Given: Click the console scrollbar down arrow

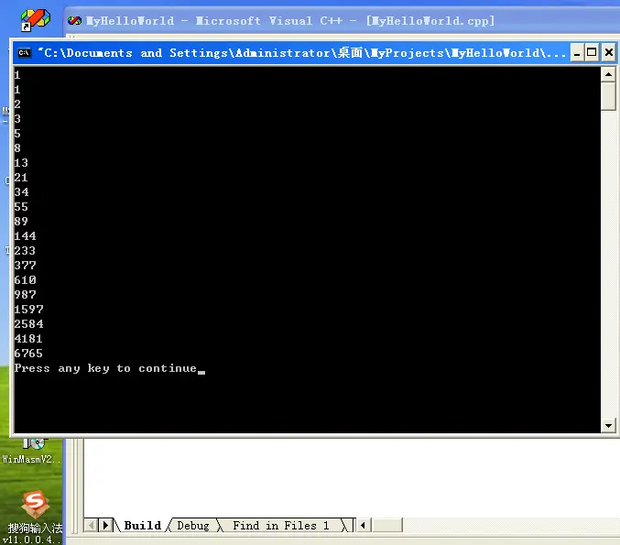Looking at the screenshot, I should 608,426.
